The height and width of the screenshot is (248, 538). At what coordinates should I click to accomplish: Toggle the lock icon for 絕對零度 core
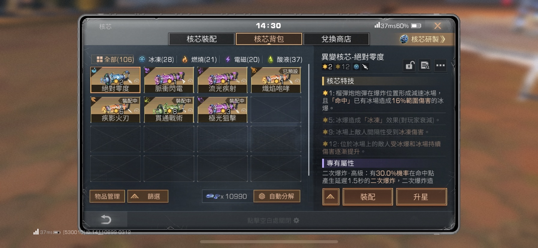coord(410,65)
